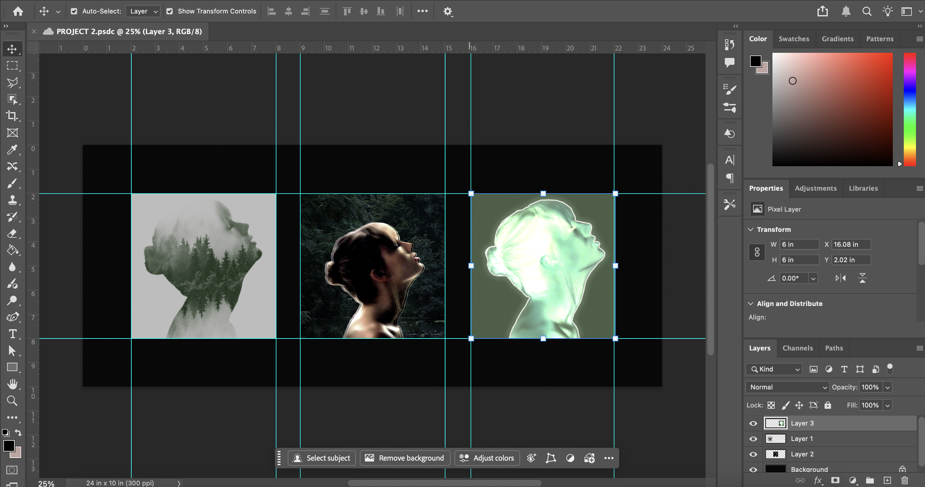This screenshot has height=487, width=925.
Task: Select the Zoom tool
Action: click(x=12, y=401)
